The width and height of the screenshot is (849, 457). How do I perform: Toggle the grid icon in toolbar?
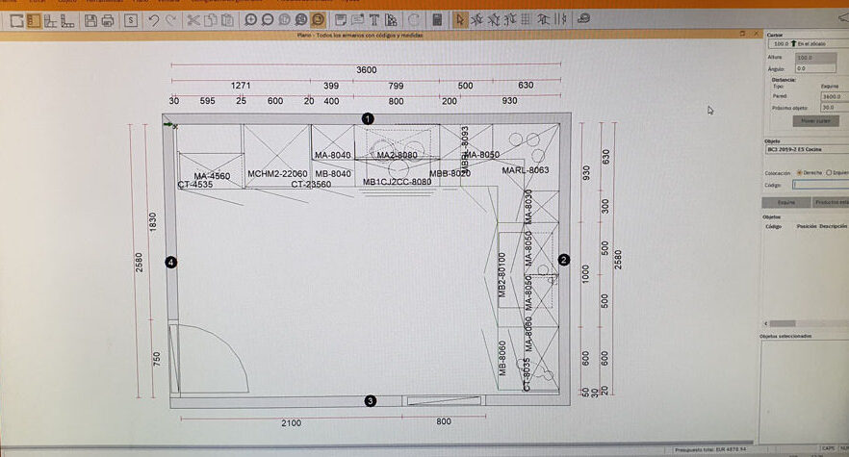click(526, 20)
